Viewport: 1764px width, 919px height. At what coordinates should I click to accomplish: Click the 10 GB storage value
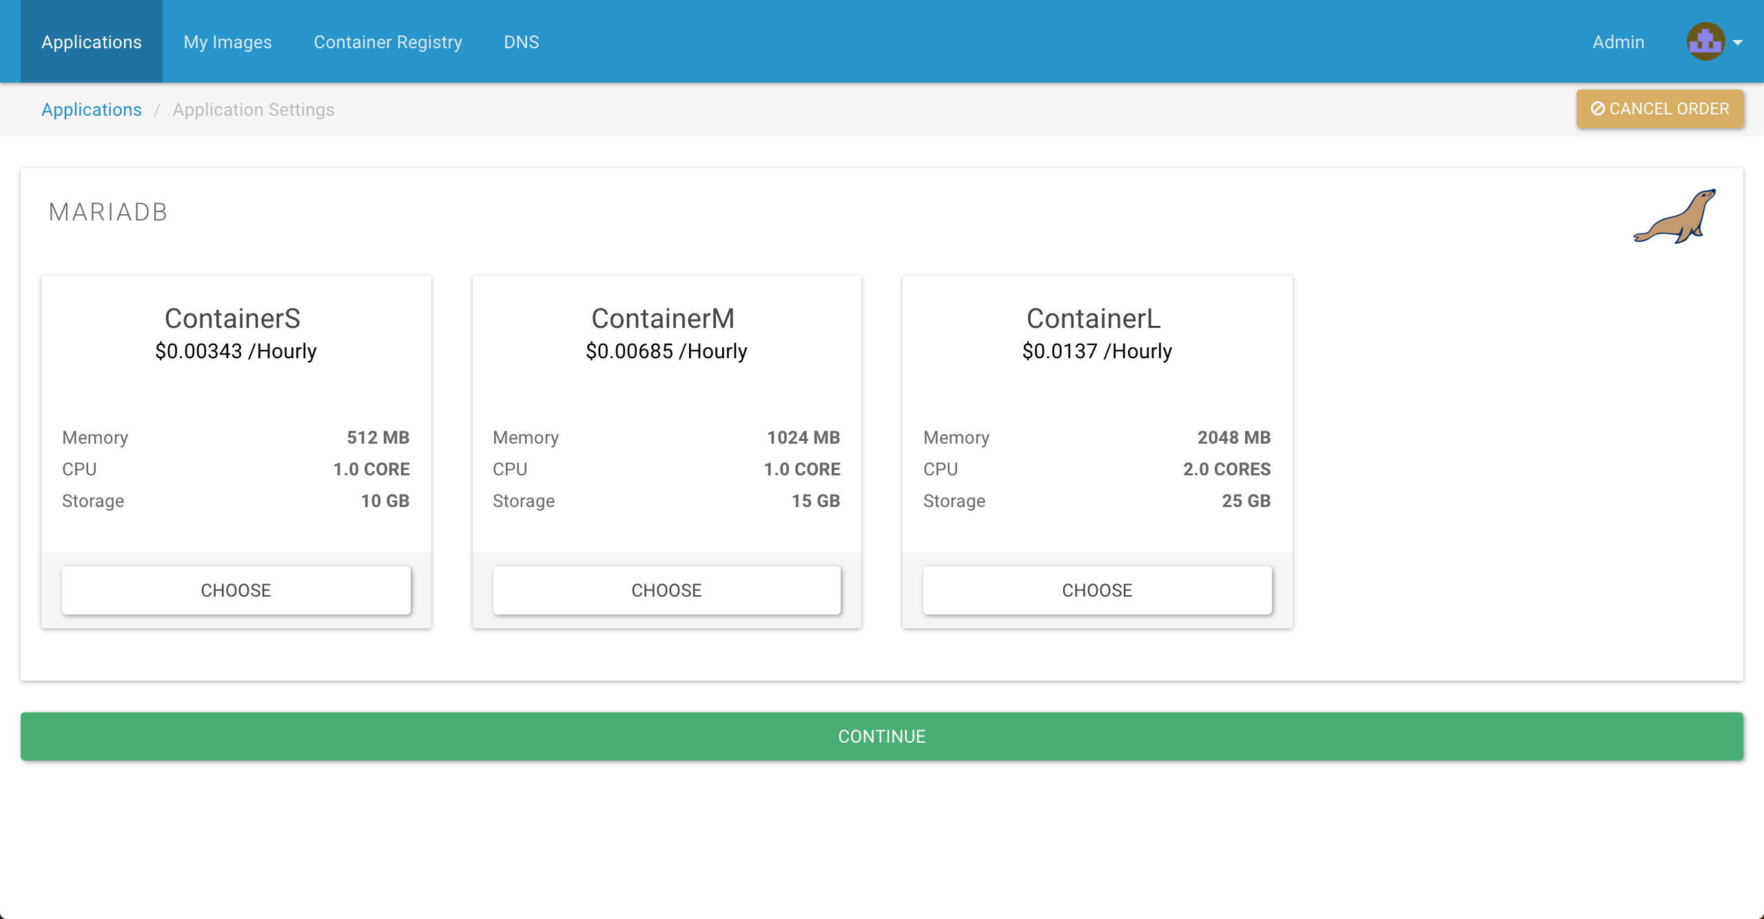(x=385, y=501)
